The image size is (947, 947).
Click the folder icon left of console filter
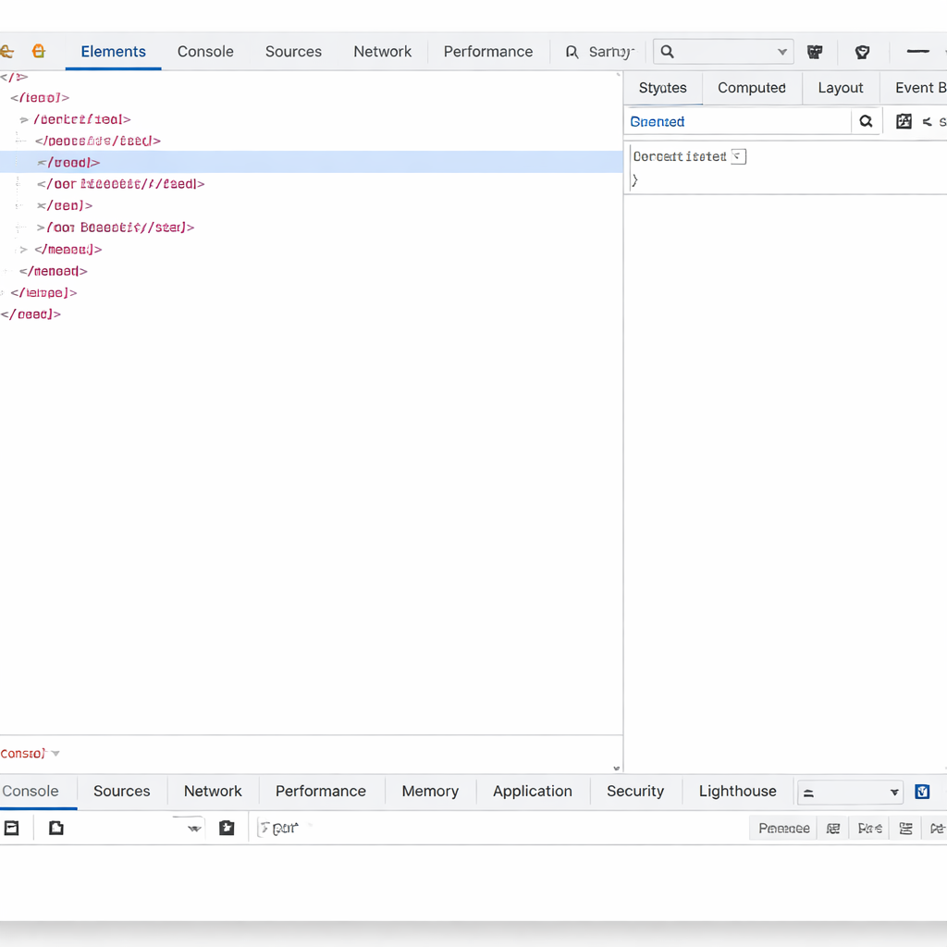pos(227,828)
